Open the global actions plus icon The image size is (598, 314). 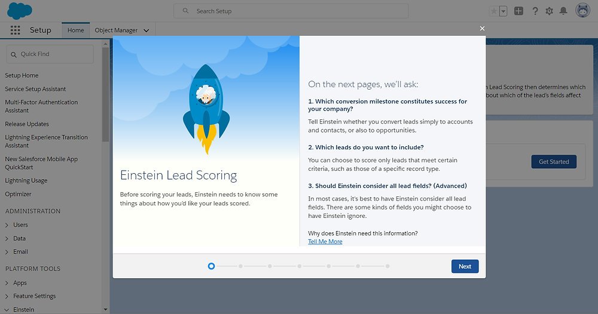518,11
